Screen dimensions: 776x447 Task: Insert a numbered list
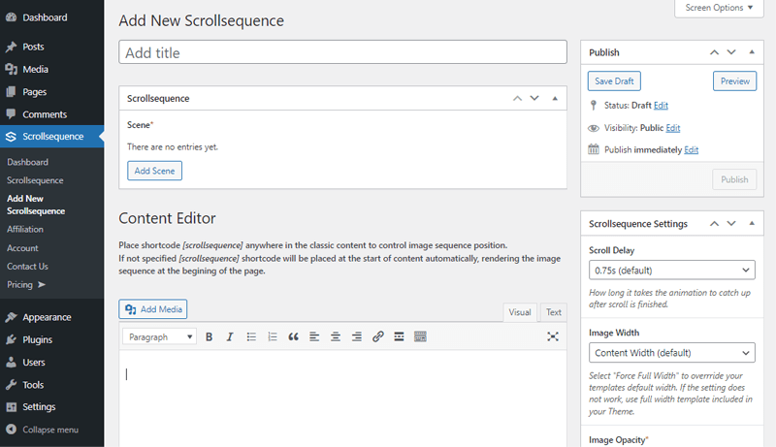[273, 336]
